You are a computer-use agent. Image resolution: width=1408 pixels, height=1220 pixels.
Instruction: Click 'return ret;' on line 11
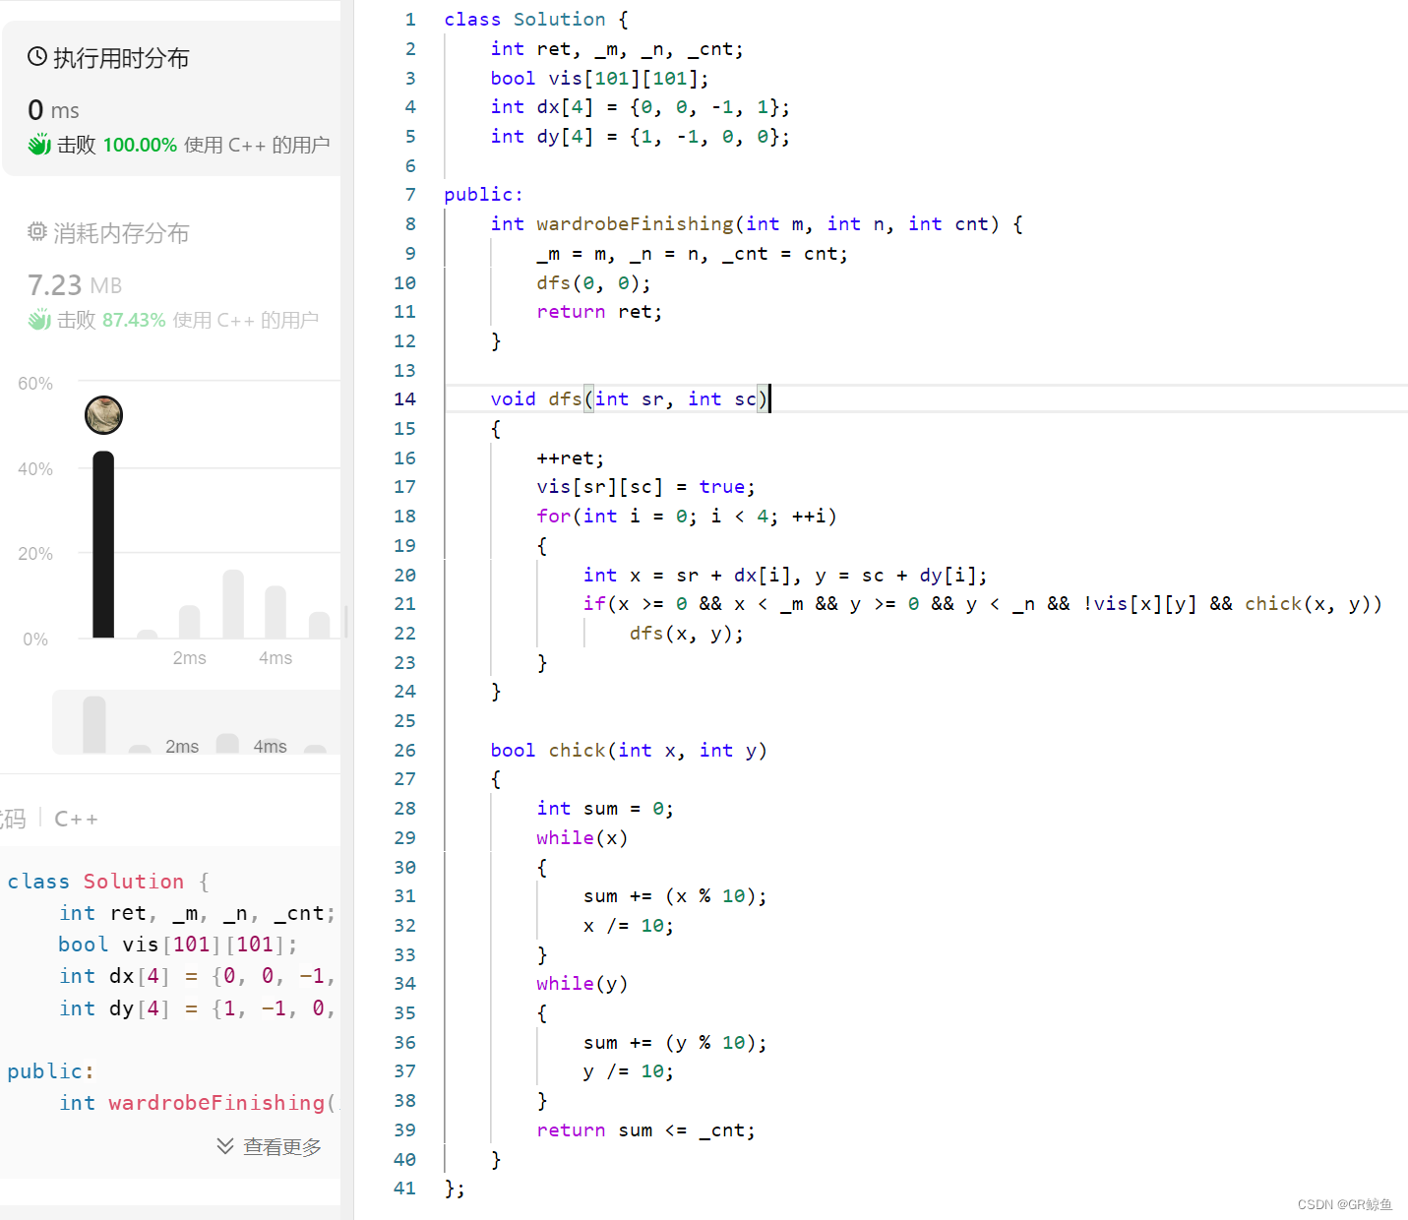[x=599, y=311]
